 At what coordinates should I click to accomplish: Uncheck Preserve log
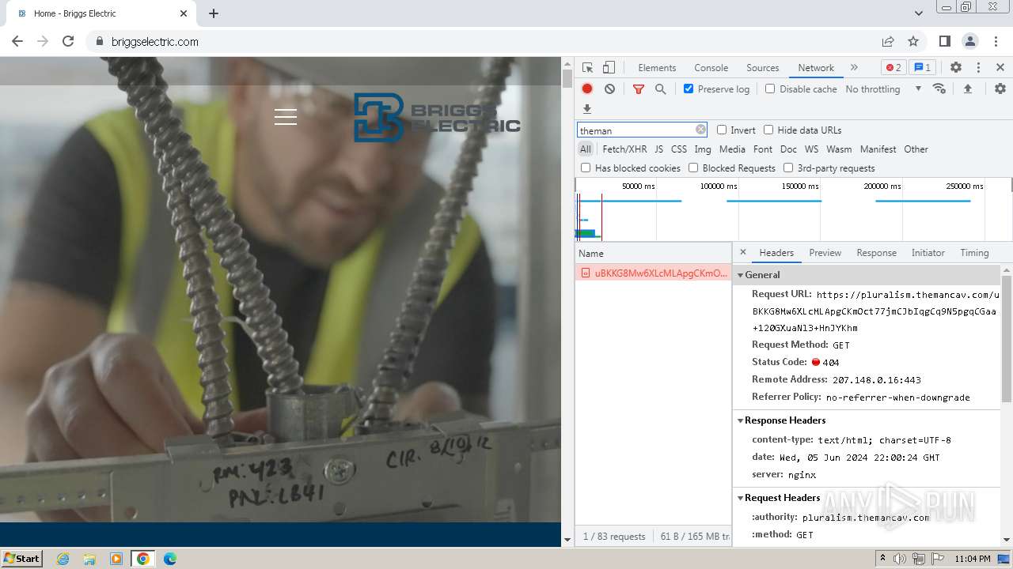[689, 89]
